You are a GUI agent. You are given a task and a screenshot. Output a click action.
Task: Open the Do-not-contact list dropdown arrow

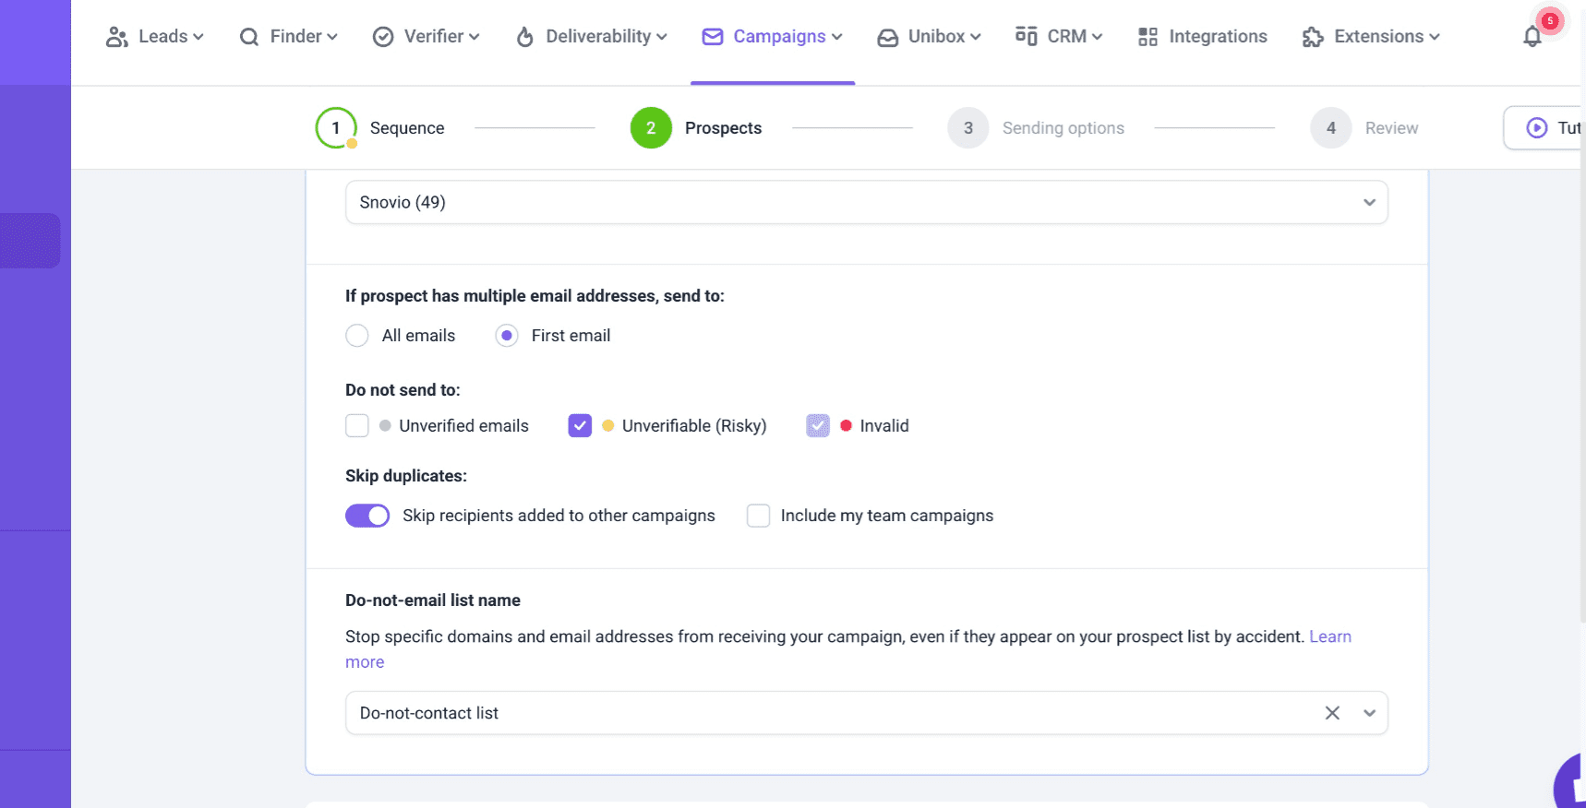pos(1369,713)
